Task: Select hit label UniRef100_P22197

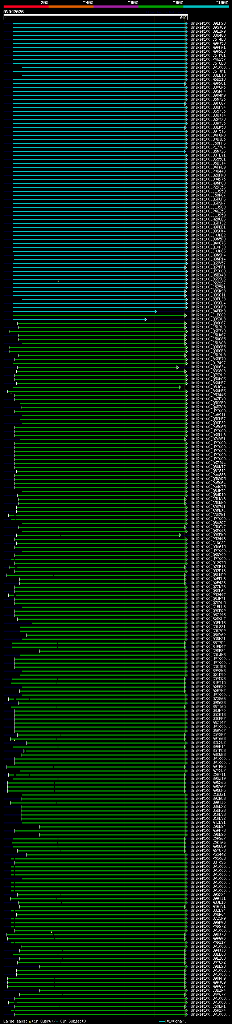Action: (x=208, y=283)
